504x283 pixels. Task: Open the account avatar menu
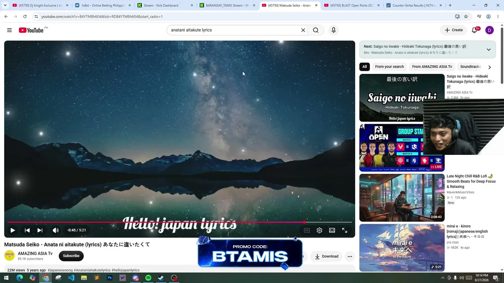click(x=489, y=30)
